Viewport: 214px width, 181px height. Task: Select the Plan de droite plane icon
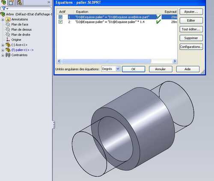coord(8,35)
